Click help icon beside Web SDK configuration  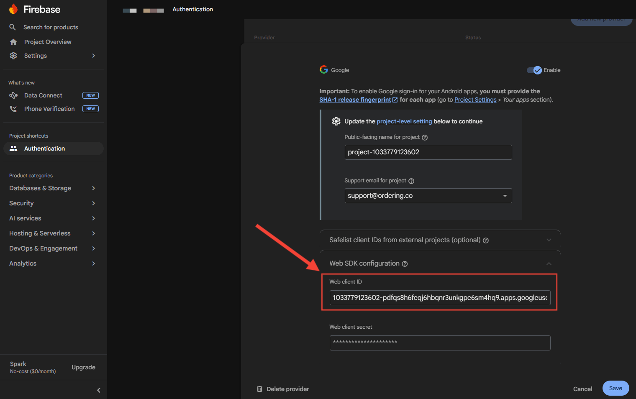(405, 264)
